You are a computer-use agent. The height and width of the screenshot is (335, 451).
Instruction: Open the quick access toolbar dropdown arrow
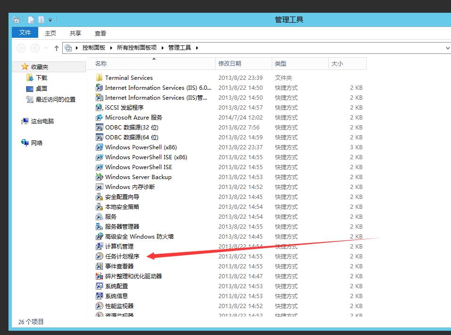(x=50, y=20)
